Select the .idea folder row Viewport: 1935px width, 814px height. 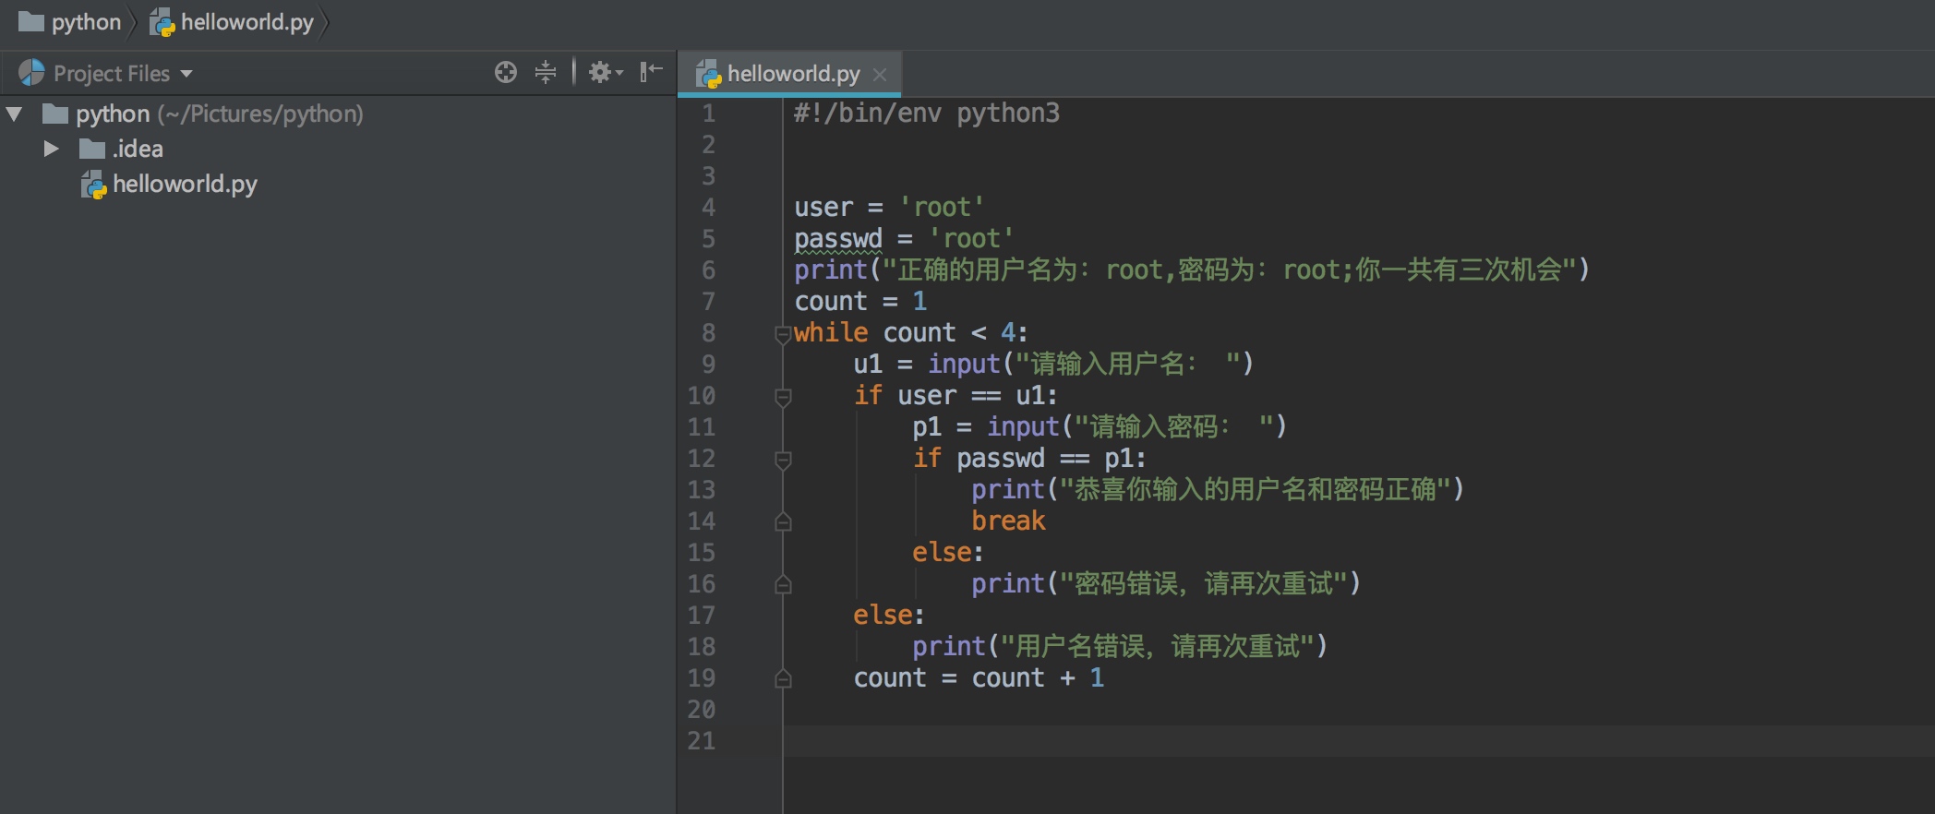click(x=338, y=149)
